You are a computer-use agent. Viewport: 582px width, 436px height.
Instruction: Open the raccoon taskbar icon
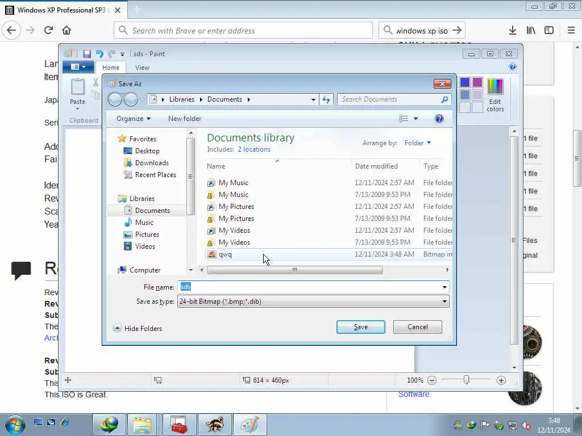tap(214, 425)
